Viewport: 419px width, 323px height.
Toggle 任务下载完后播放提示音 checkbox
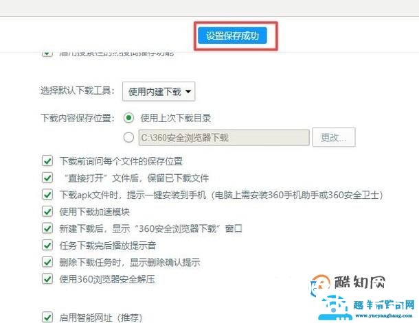(x=47, y=246)
